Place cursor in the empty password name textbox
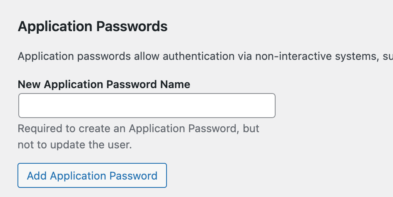This screenshot has width=393, height=197. coord(147,106)
